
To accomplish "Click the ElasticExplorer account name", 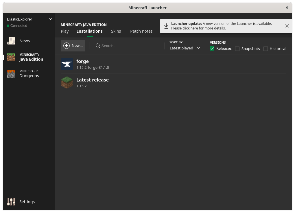I will pos(19,19).
